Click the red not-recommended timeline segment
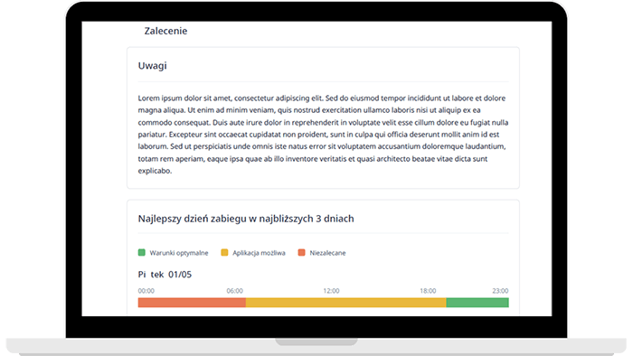Screen dimensions: 633x356 pos(192,303)
